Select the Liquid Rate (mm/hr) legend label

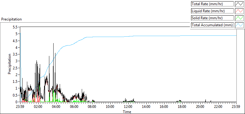[x=212, y=11]
